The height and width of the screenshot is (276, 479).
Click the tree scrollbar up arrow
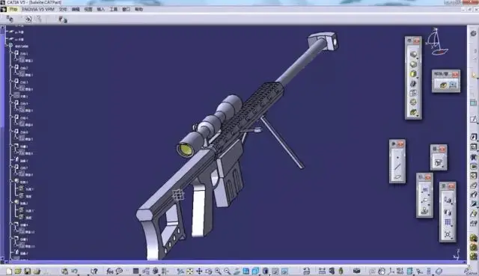[2, 28]
